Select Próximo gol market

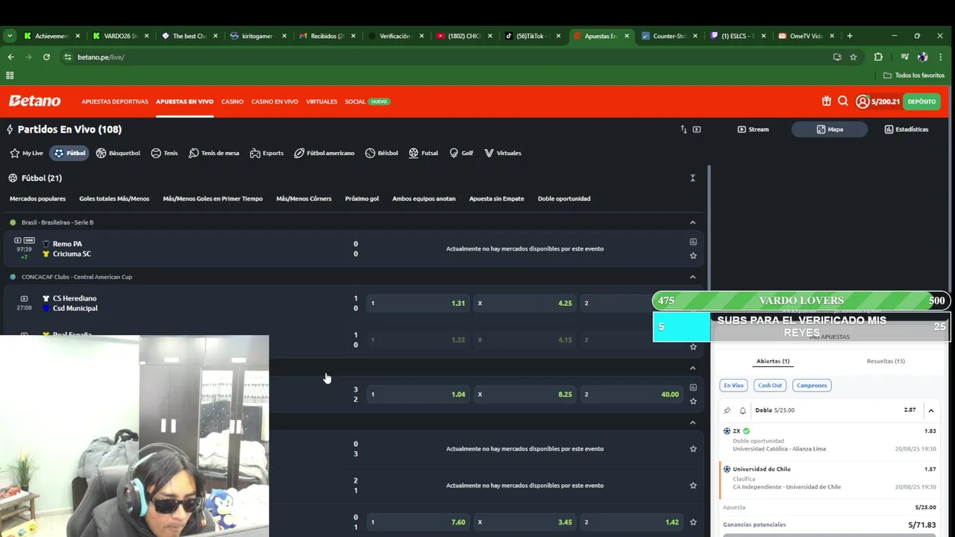coord(362,198)
